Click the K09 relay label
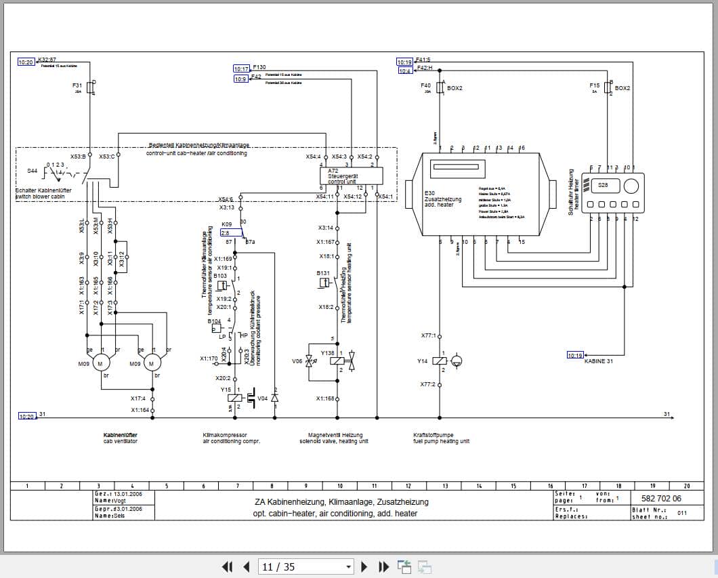Screen dimensions: 718x578 227,224
